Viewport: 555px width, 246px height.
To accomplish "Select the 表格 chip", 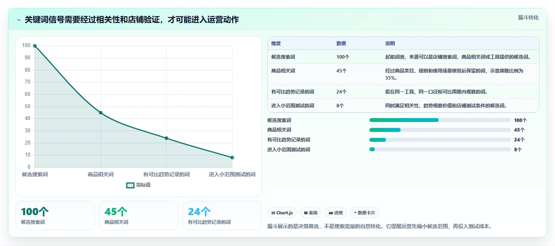I will (x=311, y=213).
